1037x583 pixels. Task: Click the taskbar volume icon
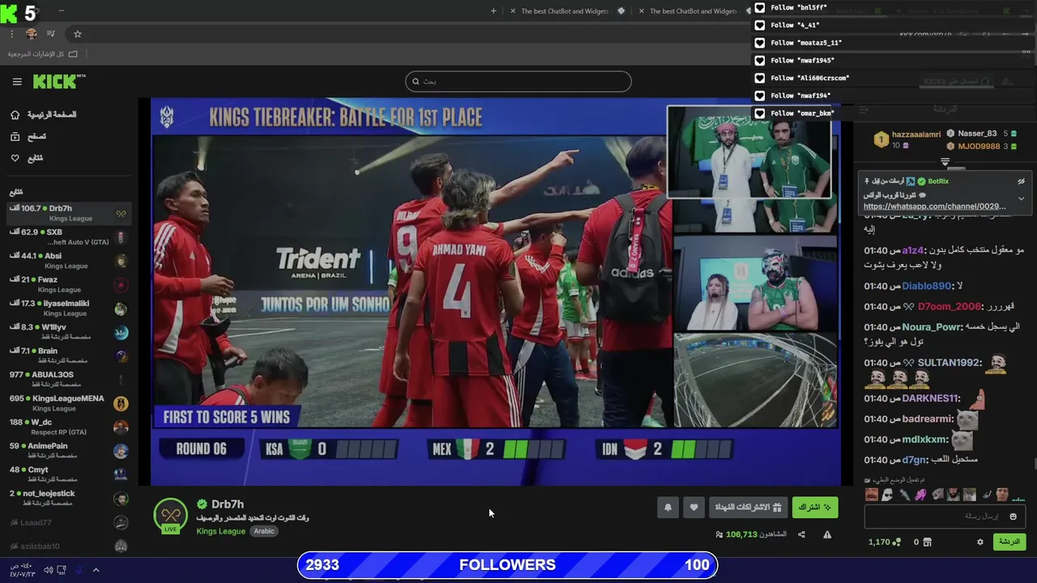coord(48,570)
